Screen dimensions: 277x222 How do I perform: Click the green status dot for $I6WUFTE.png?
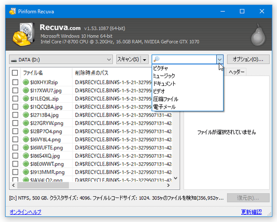click(x=26, y=147)
